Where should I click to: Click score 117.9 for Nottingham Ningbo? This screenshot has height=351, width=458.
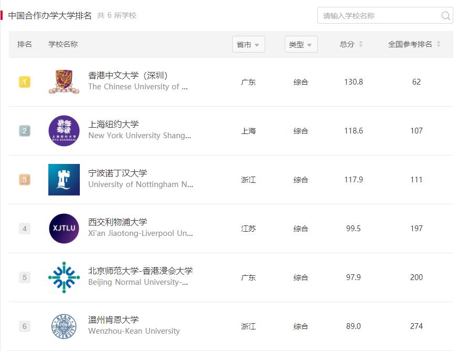(x=353, y=180)
